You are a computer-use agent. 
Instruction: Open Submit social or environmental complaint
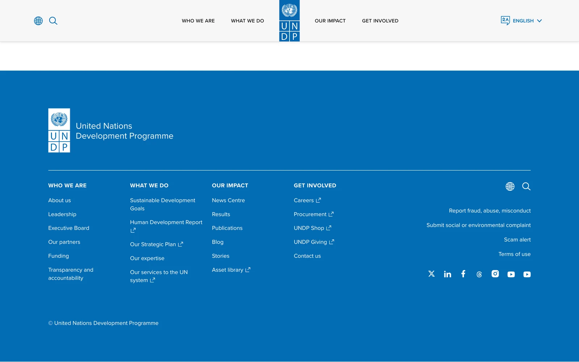478,225
